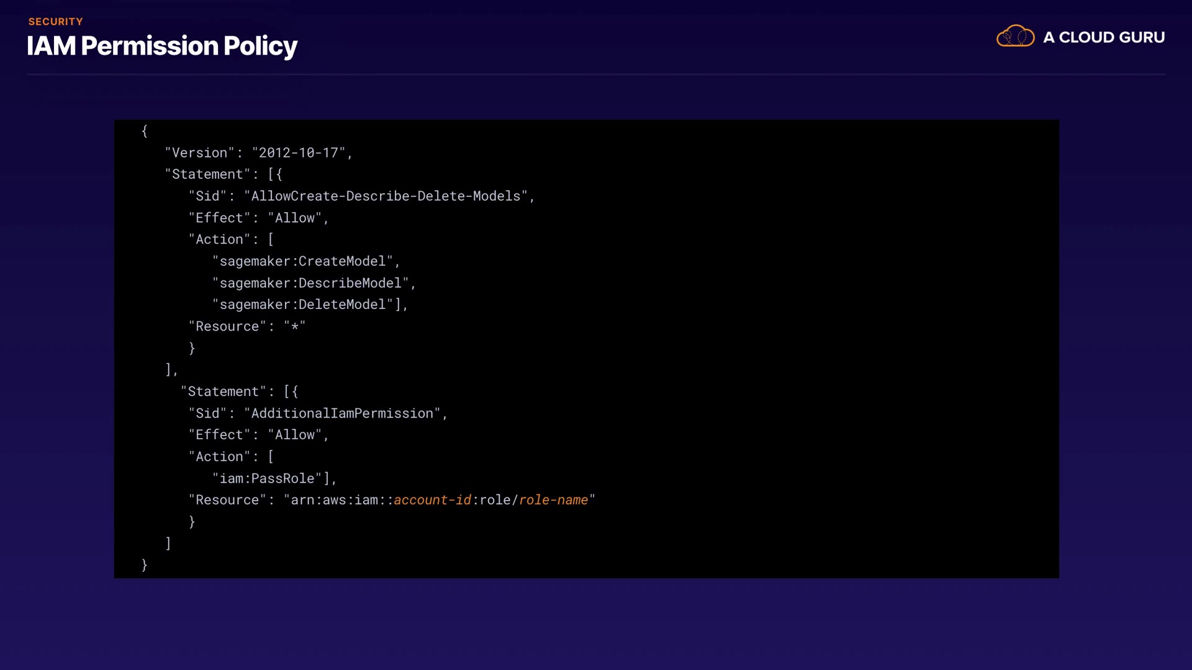This screenshot has width=1192, height=670.
Task: Click the second "Statement" keyword
Action: [x=223, y=391]
